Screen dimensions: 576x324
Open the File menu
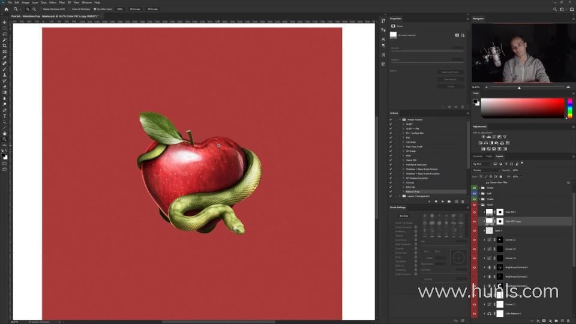coord(10,2)
